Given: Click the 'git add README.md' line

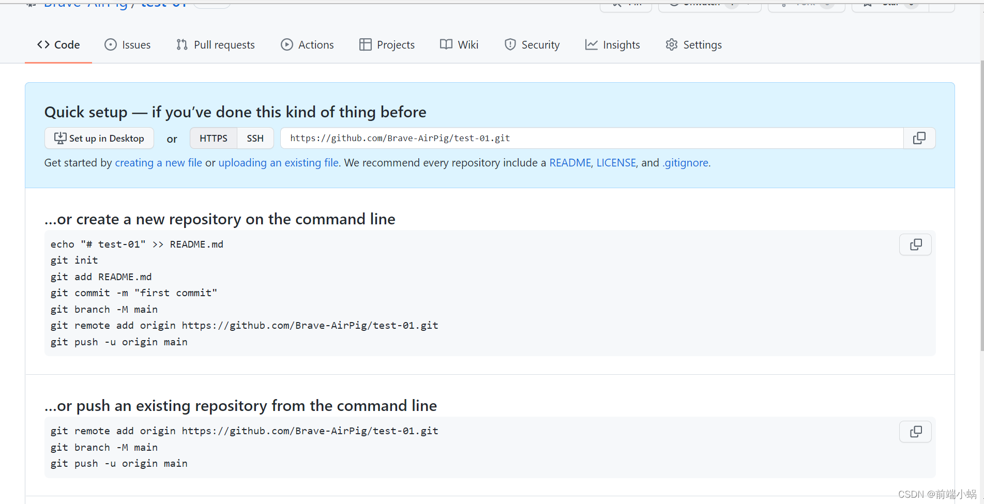Looking at the screenshot, I should (x=101, y=277).
